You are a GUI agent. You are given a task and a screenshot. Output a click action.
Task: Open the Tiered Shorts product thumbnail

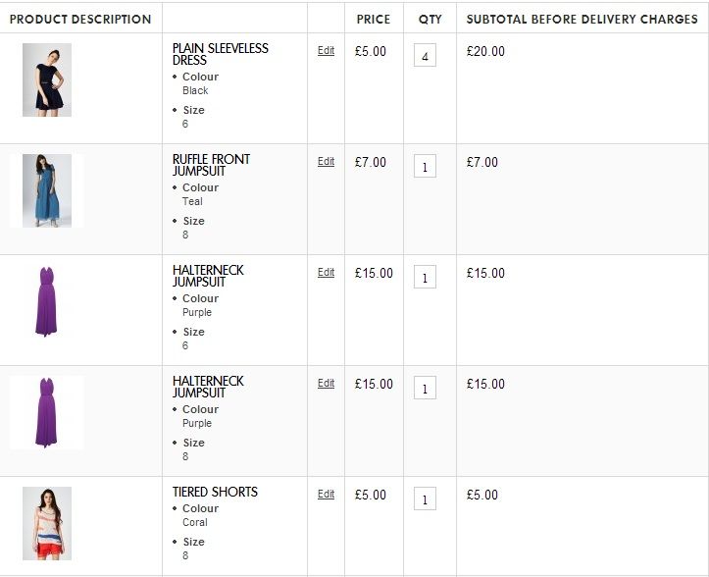click(x=47, y=523)
